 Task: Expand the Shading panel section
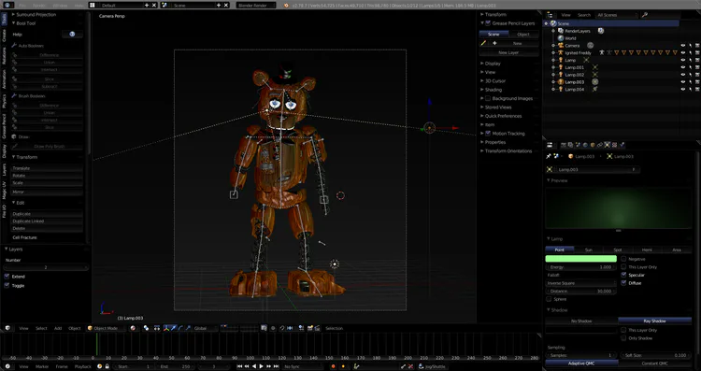coord(494,90)
